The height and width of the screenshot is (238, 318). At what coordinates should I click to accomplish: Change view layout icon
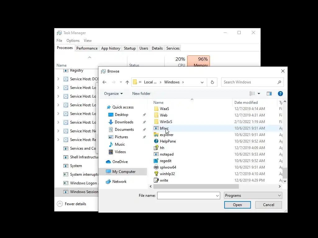tap(252, 94)
